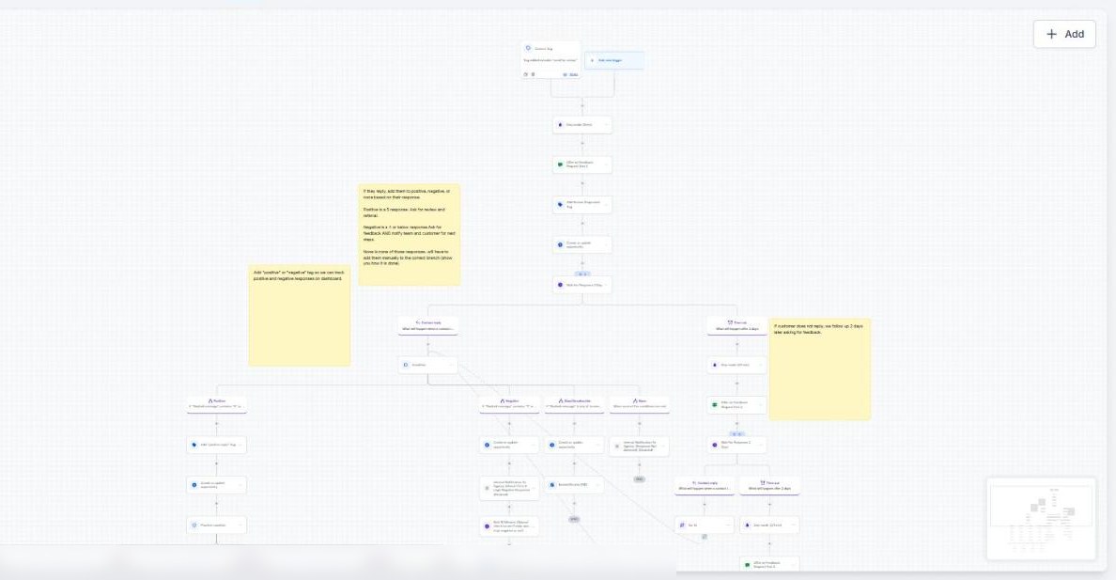Open the Stats link on the trigger card
Image resolution: width=1116 pixels, height=580 pixels.
coord(571,74)
